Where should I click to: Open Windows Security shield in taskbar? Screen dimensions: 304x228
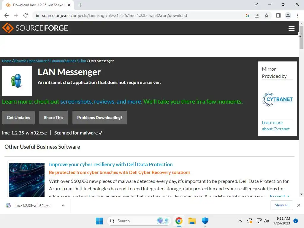click(205, 221)
